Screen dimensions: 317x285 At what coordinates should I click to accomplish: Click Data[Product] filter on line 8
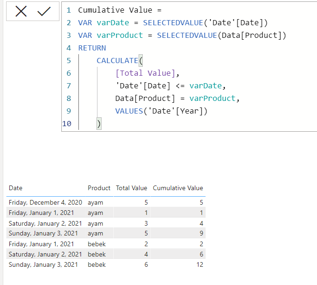(x=145, y=99)
